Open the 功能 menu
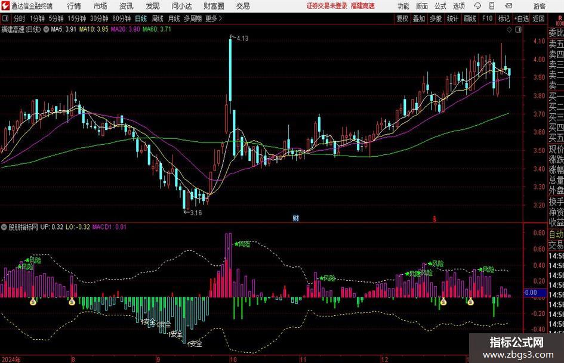 click(403, 6)
